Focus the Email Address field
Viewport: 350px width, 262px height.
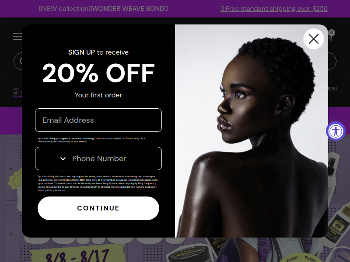[98, 120]
